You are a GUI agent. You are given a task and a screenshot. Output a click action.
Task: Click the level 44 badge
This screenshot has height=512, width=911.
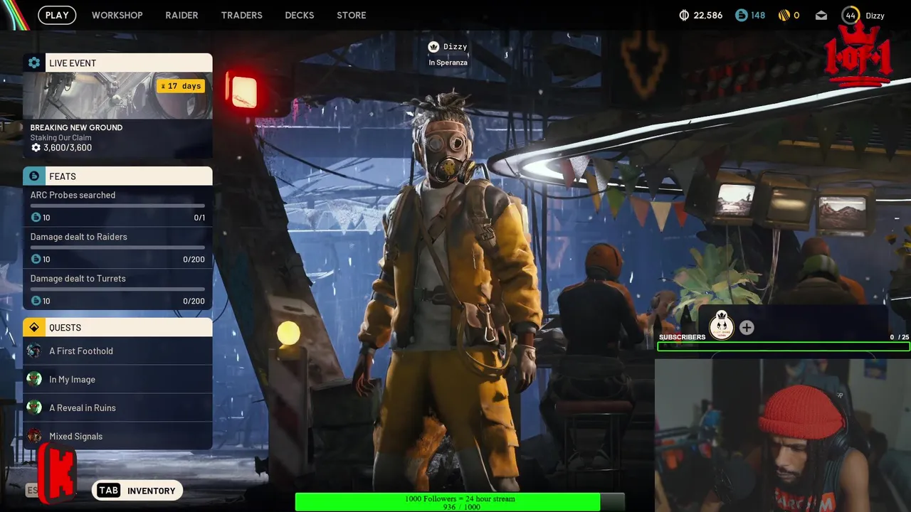click(x=850, y=15)
